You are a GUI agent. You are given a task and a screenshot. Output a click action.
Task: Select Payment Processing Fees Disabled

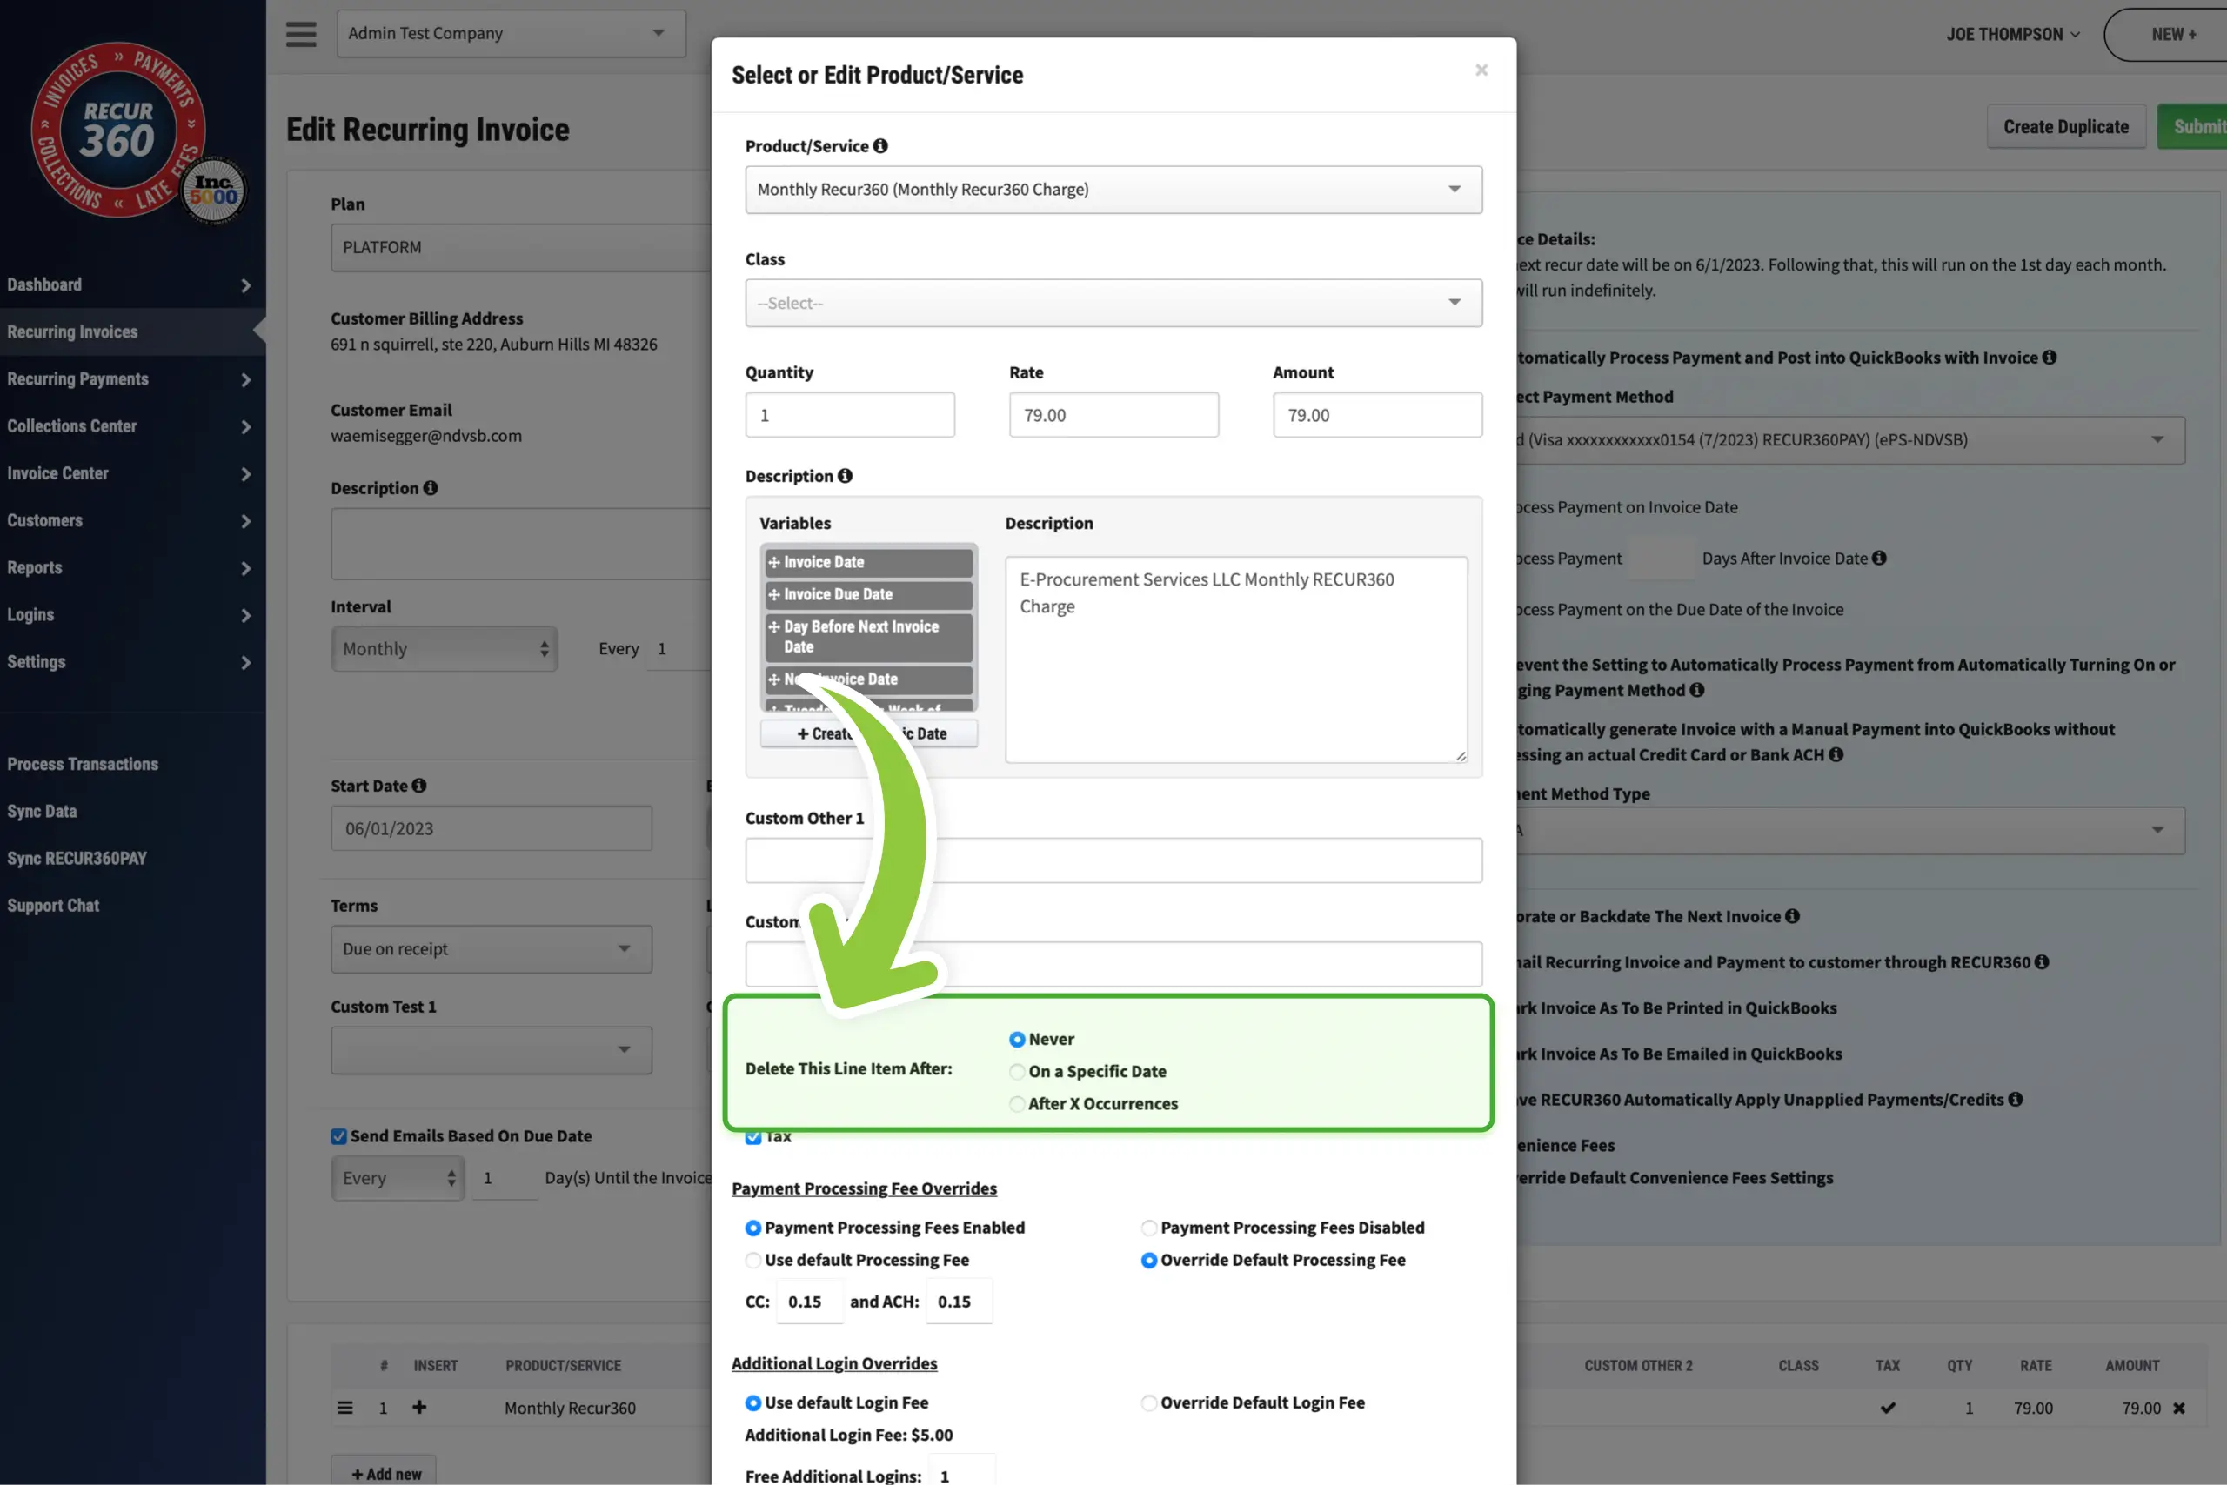pos(1149,1228)
